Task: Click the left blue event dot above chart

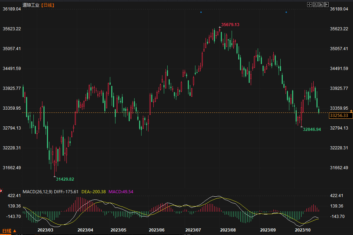Action: [201, 12]
